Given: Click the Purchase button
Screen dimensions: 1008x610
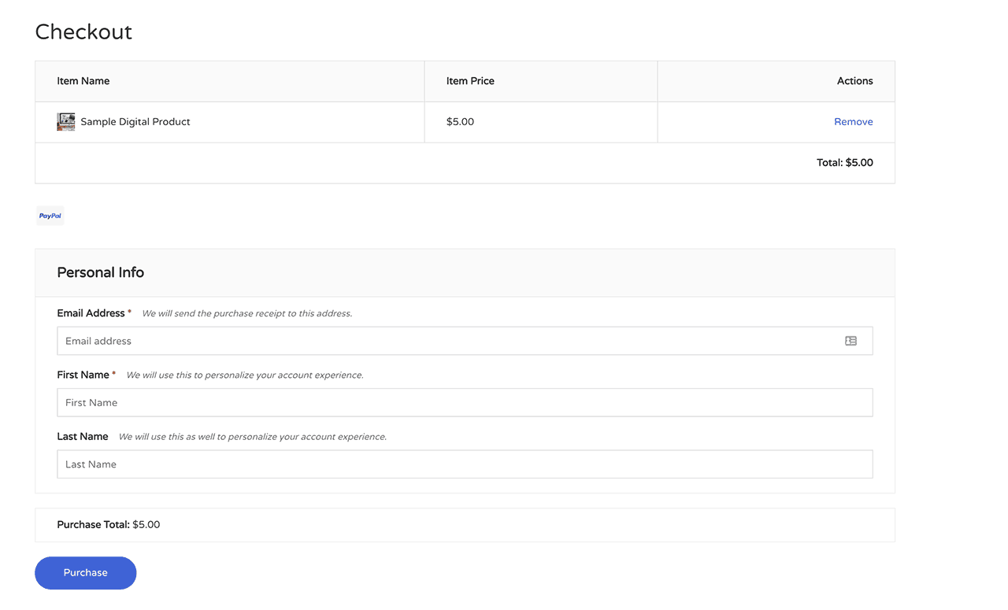Looking at the screenshot, I should (x=86, y=573).
